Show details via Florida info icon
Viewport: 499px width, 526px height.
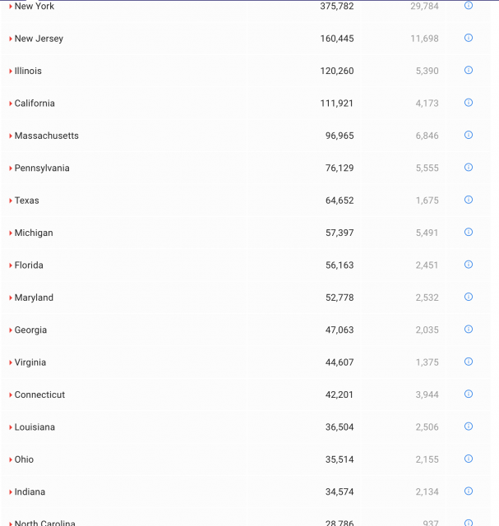[x=469, y=265]
